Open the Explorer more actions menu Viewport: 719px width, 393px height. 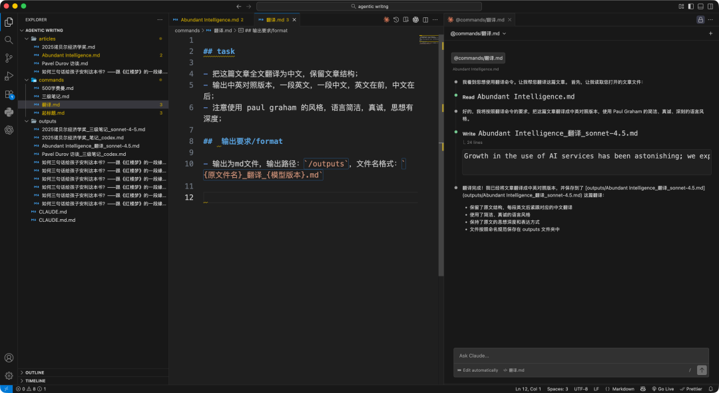coord(160,20)
